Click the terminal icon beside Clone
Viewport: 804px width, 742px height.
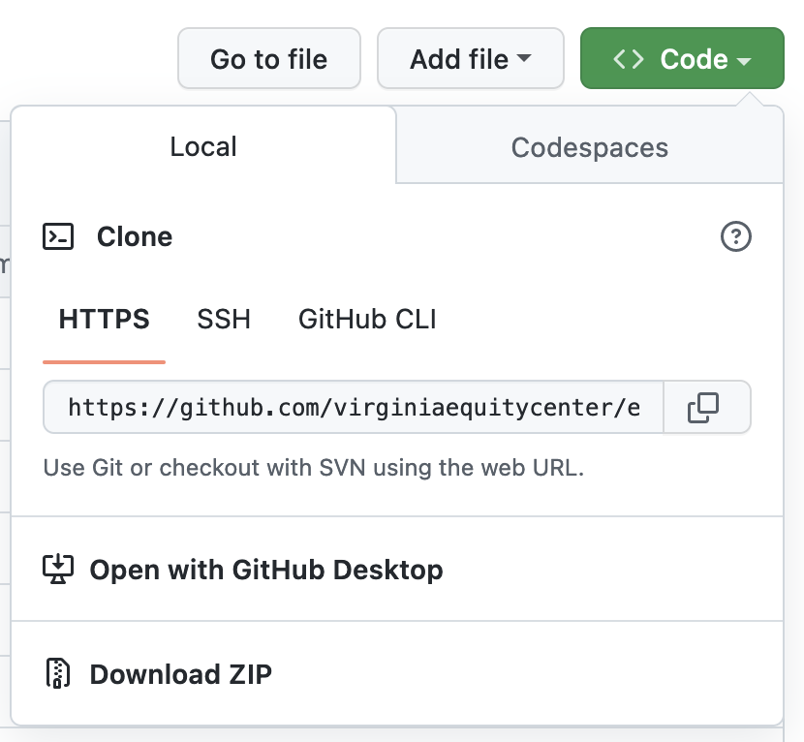pyautogui.click(x=58, y=236)
